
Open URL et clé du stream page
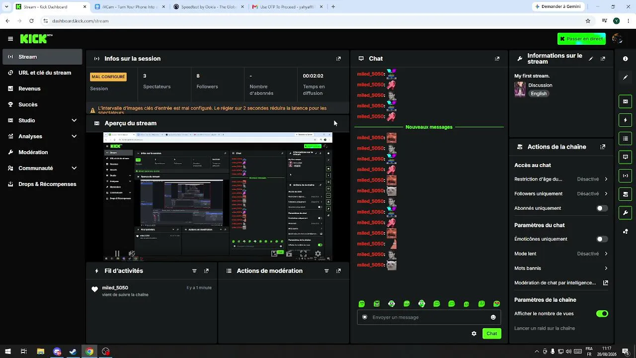(43, 73)
